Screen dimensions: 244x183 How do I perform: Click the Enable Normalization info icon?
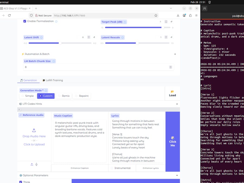pyautogui.click(x=56, y=21)
